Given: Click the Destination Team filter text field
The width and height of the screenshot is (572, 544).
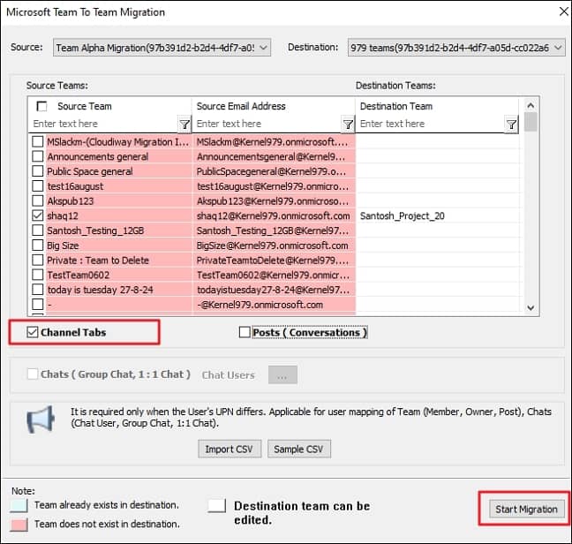Looking at the screenshot, I should pyautogui.click(x=431, y=124).
